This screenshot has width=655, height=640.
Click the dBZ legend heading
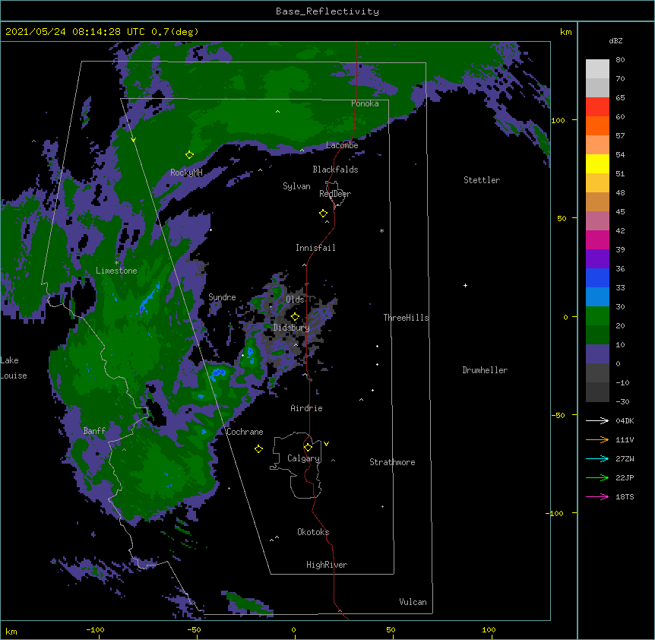coord(615,41)
